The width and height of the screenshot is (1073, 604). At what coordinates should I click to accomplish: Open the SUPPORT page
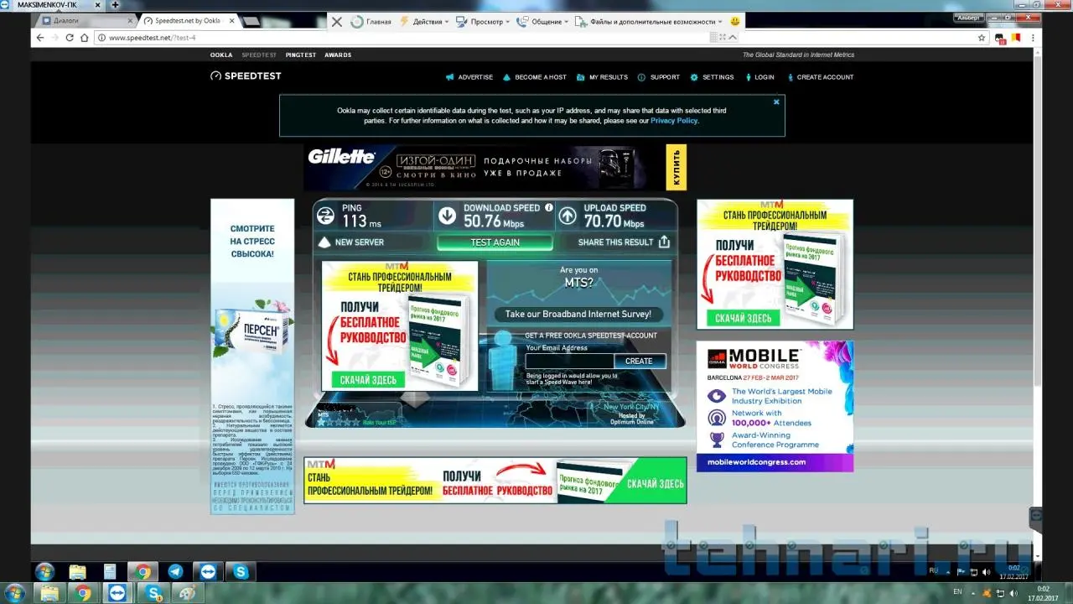659,77
